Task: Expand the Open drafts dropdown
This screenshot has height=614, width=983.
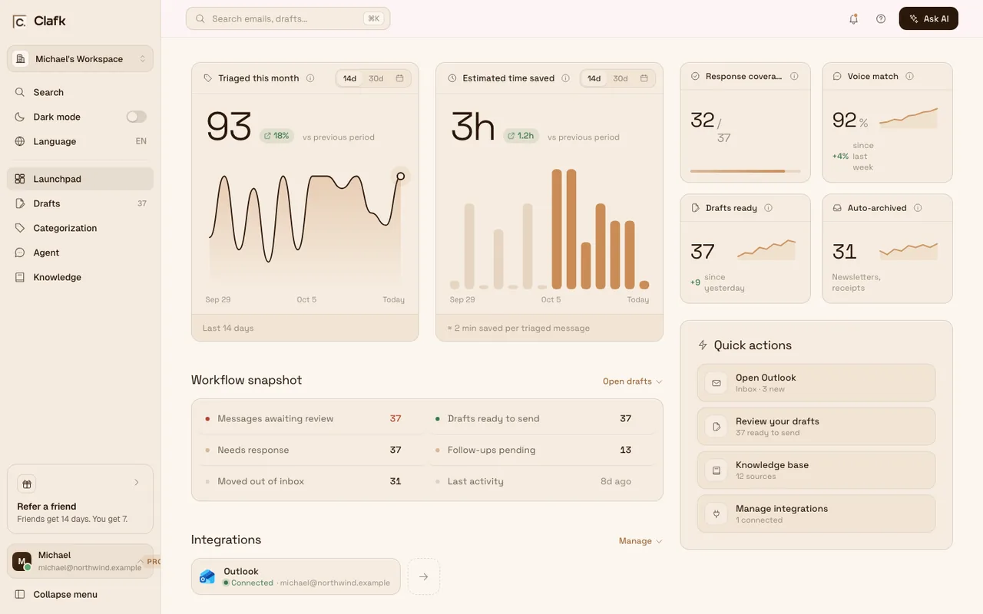Action: click(x=632, y=381)
